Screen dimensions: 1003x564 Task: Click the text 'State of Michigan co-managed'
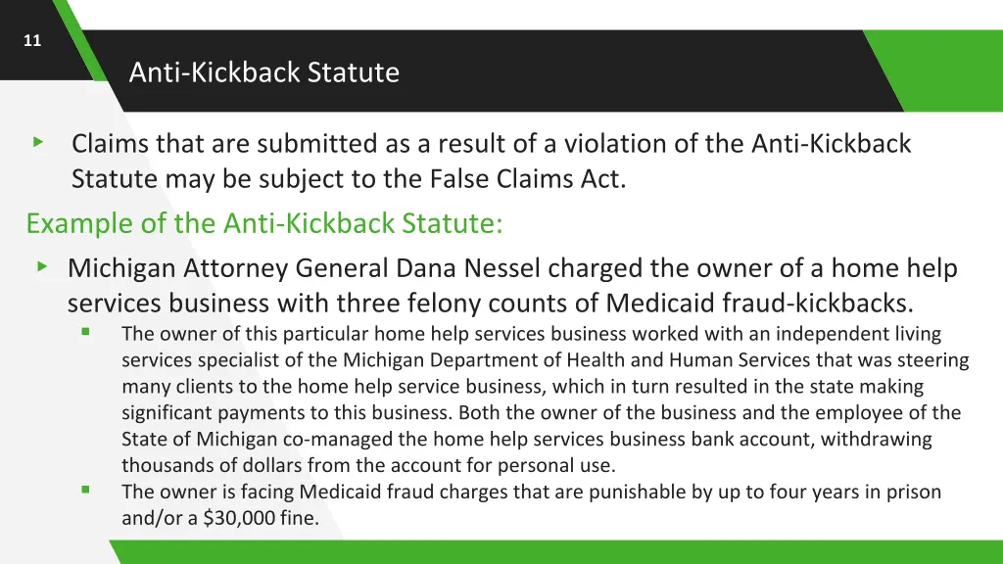click(258, 439)
